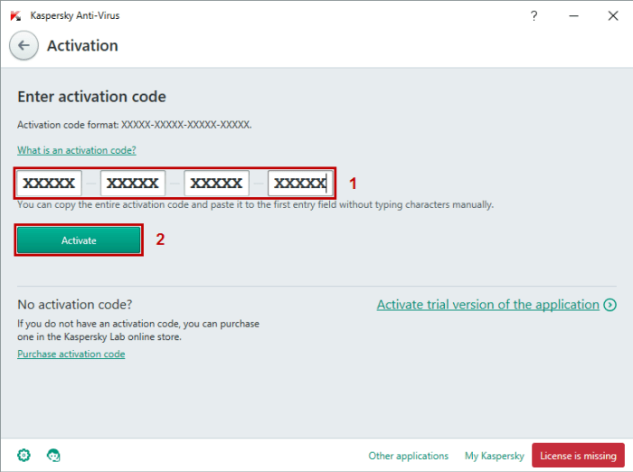Open the Purchase activation code link
Viewport: 633px width, 472px height.
(x=71, y=354)
